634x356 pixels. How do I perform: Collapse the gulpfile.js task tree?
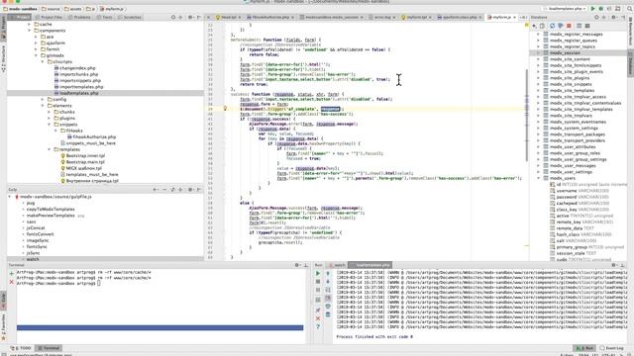[10, 197]
